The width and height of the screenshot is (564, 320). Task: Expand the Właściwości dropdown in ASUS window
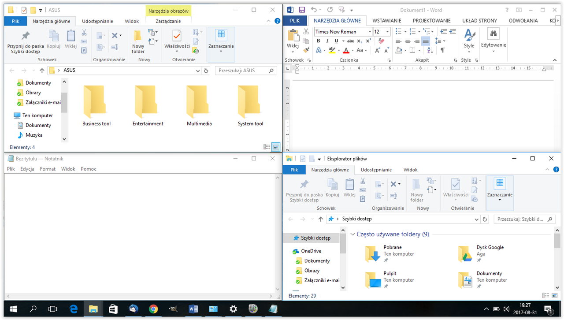pyautogui.click(x=177, y=52)
